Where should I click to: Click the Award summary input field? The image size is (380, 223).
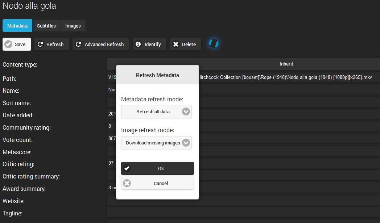pos(243,188)
